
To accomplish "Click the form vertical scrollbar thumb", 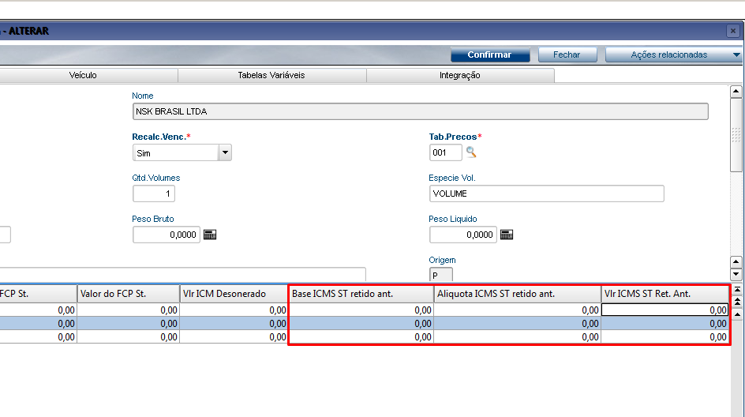I will pos(736,136).
